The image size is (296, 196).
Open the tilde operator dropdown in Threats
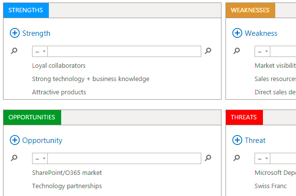pyautogui.click(x=262, y=158)
